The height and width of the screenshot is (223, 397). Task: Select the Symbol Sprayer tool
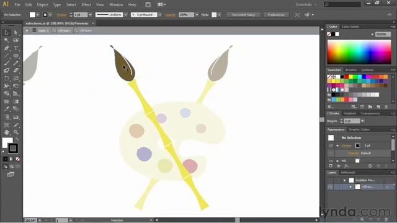(x=7, y=117)
